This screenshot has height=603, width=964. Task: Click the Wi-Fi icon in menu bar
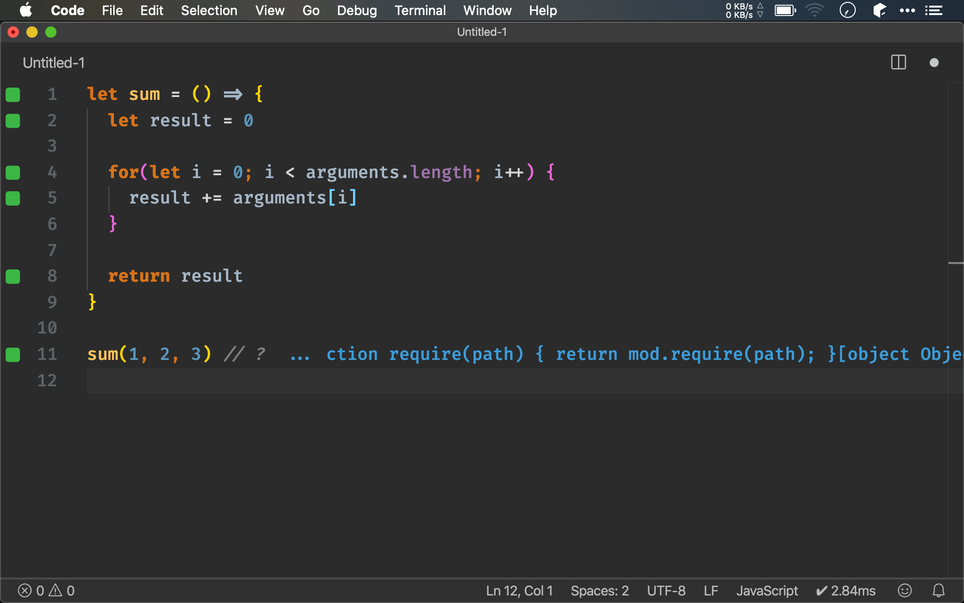(814, 10)
